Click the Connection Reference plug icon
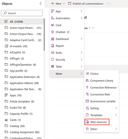 pos(87,87)
